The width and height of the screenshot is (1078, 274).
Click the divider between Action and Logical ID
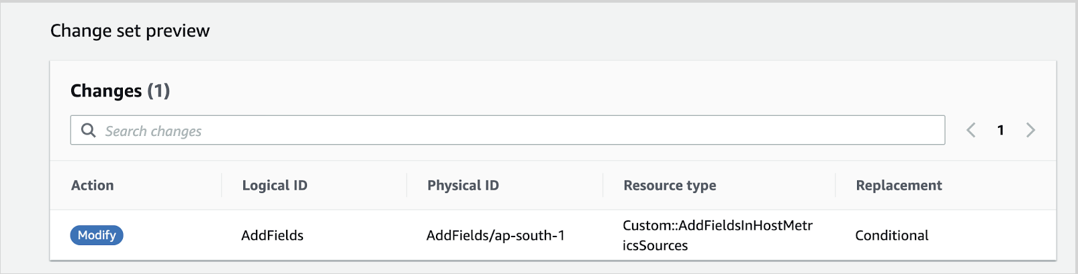tap(222, 186)
